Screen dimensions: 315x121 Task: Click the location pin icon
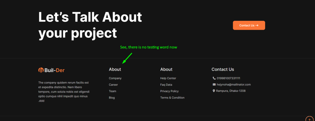point(214,91)
